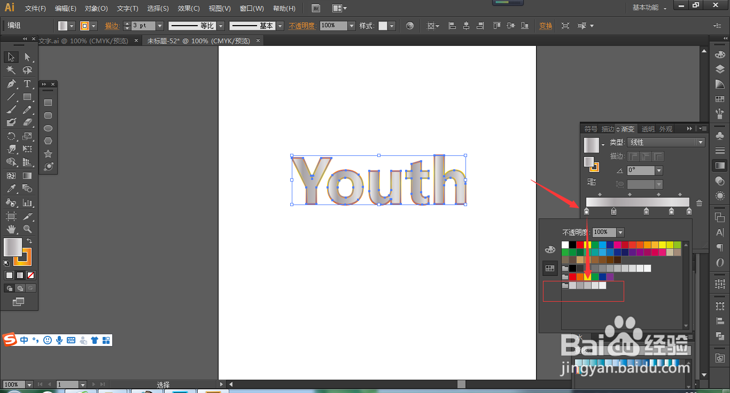Open the 效果(C) menu

point(189,9)
